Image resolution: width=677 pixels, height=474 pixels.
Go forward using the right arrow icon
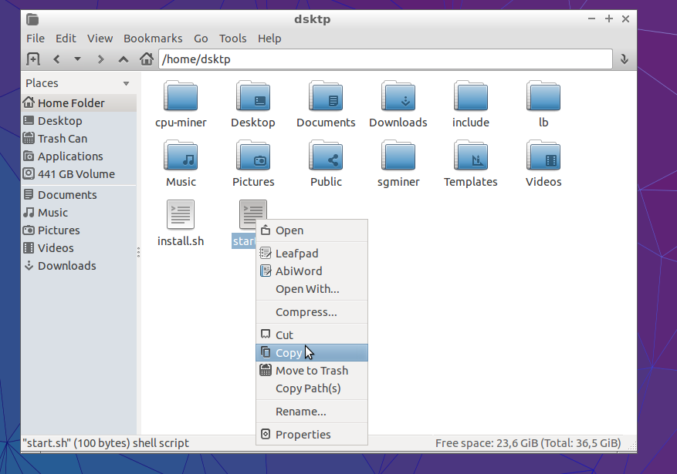[x=100, y=59]
